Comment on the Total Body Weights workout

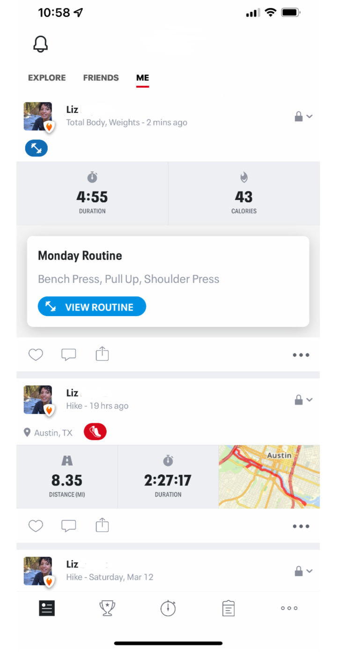coord(69,355)
